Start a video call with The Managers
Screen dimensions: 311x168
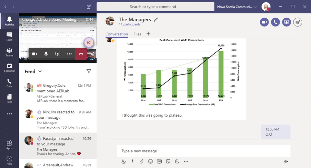point(264,22)
